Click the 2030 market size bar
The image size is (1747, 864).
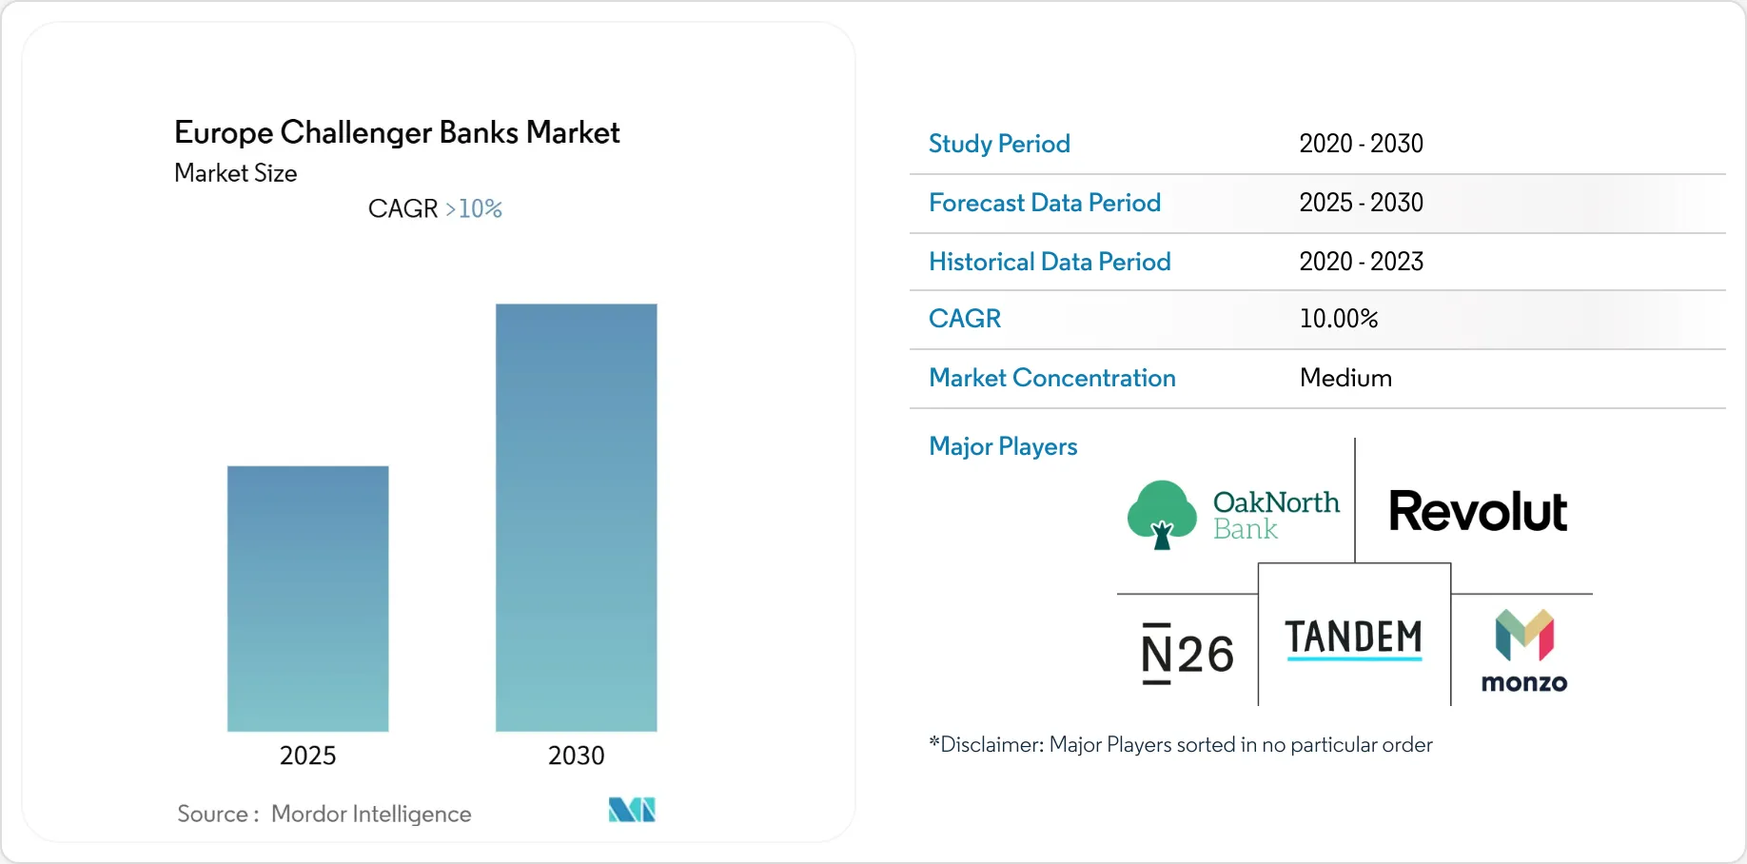[x=576, y=518]
